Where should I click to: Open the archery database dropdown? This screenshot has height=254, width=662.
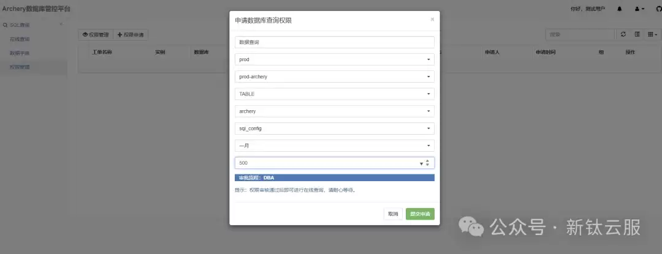pos(335,111)
